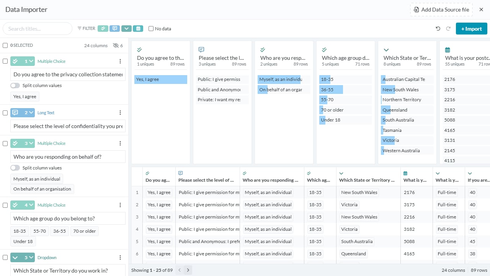This screenshot has height=276, width=490.
Task: Click the '70 or older' value chip
Action: point(84,231)
